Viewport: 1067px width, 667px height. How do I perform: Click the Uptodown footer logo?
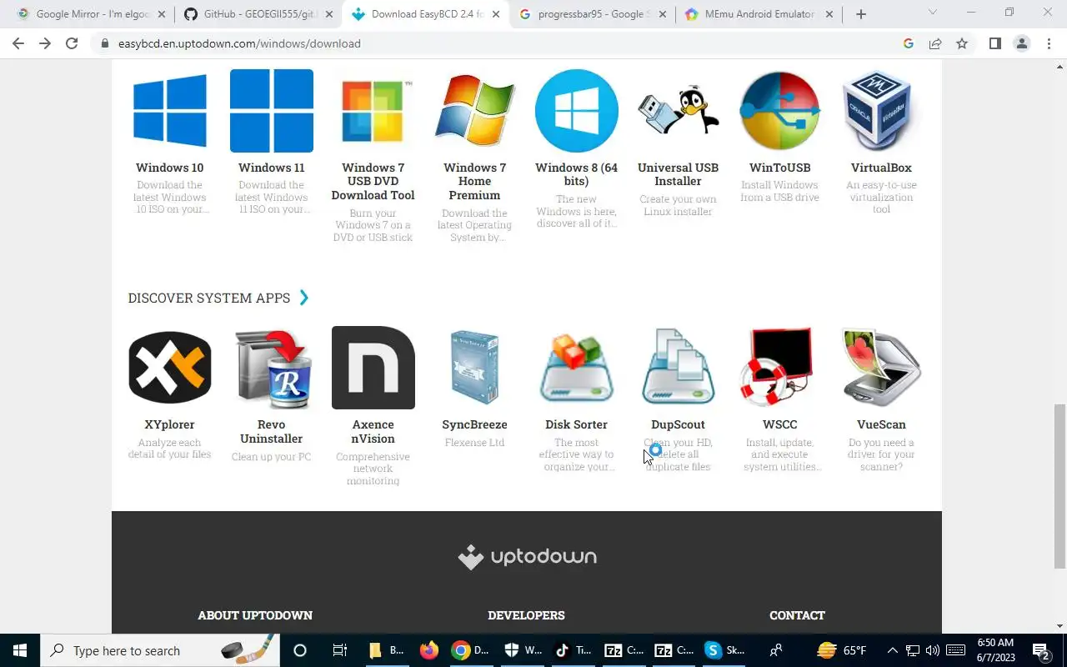pyautogui.click(x=527, y=557)
